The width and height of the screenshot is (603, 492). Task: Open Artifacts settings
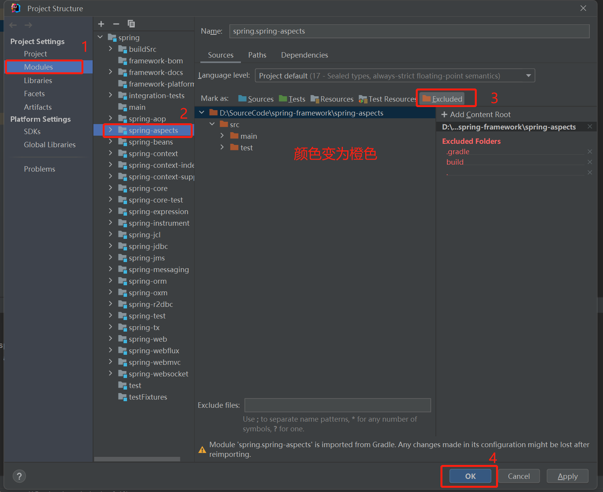click(x=38, y=107)
